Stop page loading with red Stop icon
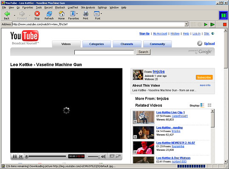 pyautogui.click(x=37, y=14)
